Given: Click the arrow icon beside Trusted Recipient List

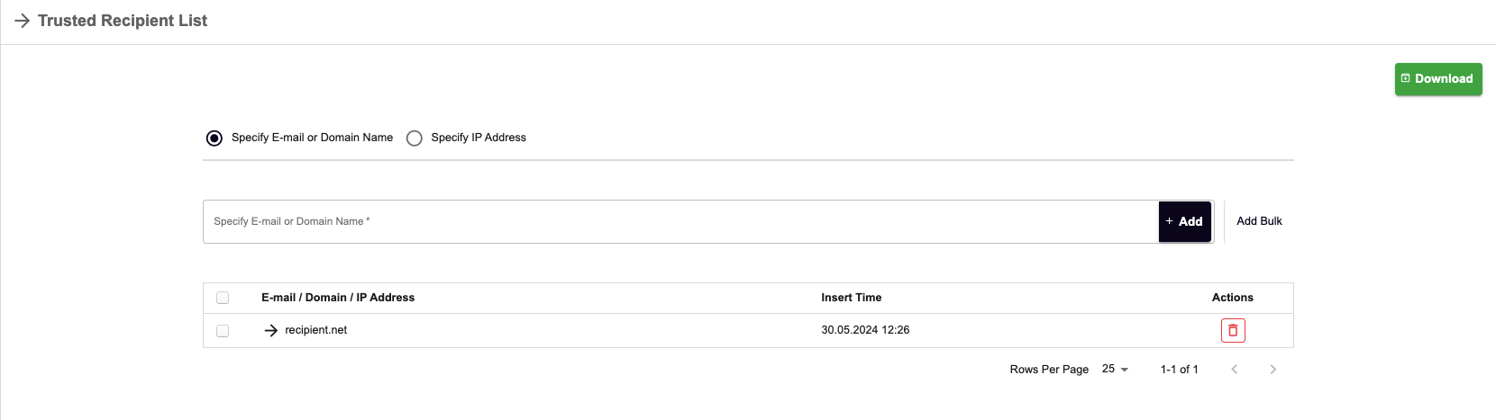Looking at the screenshot, I should 23,21.
